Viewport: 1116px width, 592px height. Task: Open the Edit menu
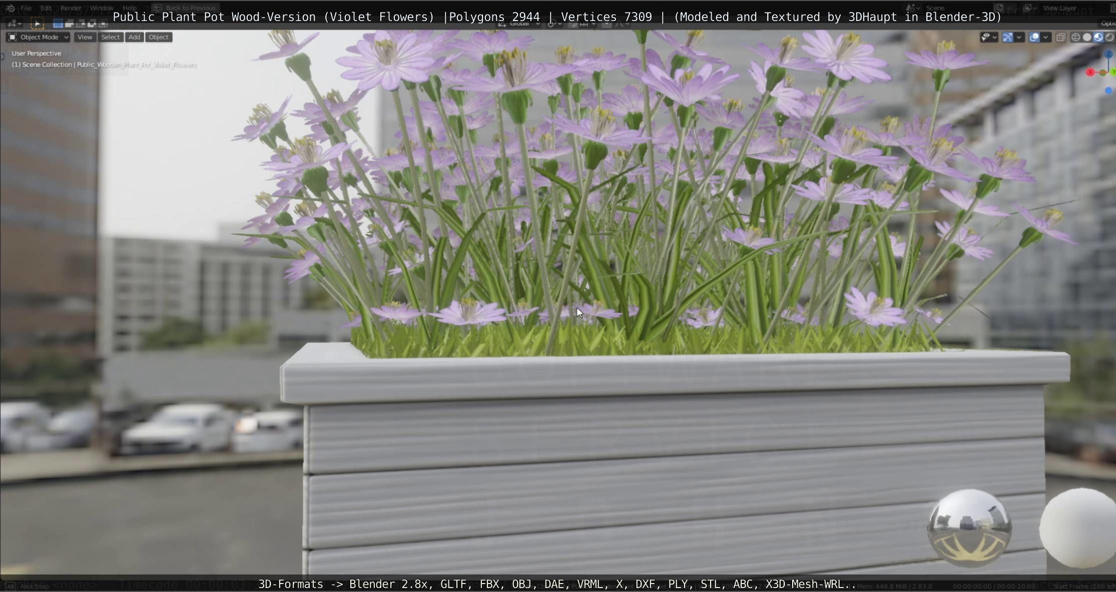pos(46,8)
